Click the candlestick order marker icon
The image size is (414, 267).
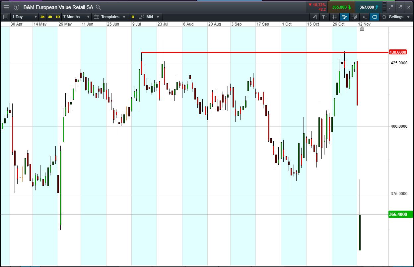click(364, 17)
